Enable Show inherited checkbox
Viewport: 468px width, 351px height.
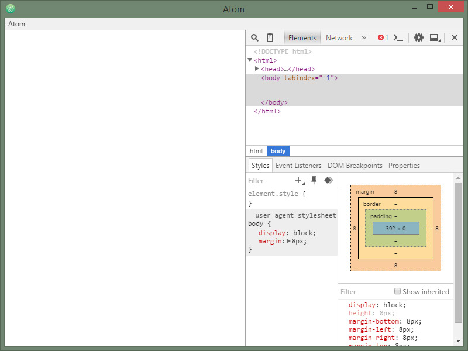(398, 291)
